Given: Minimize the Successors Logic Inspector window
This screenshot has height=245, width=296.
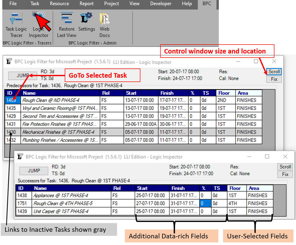Looking at the screenshot, I should click(x=249, y=157).
